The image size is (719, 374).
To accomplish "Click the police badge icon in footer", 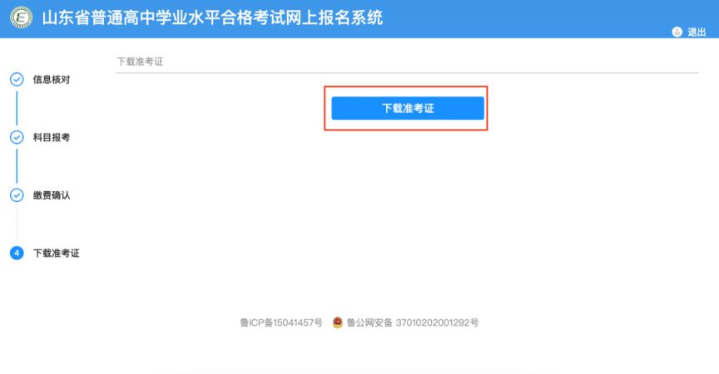I will [338, 322].
